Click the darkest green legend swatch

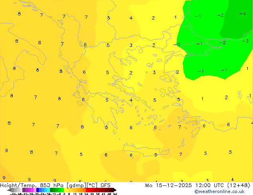(x=51, y=190)
